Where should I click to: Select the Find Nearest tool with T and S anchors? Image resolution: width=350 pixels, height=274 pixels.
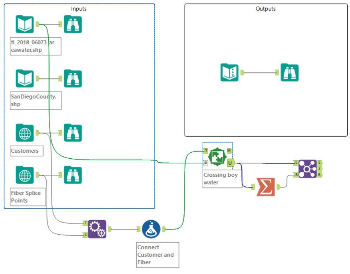(x=97, y=229)
